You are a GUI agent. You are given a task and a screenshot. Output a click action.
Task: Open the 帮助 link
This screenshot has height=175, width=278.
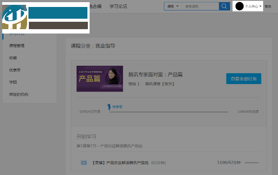[268, 7]
